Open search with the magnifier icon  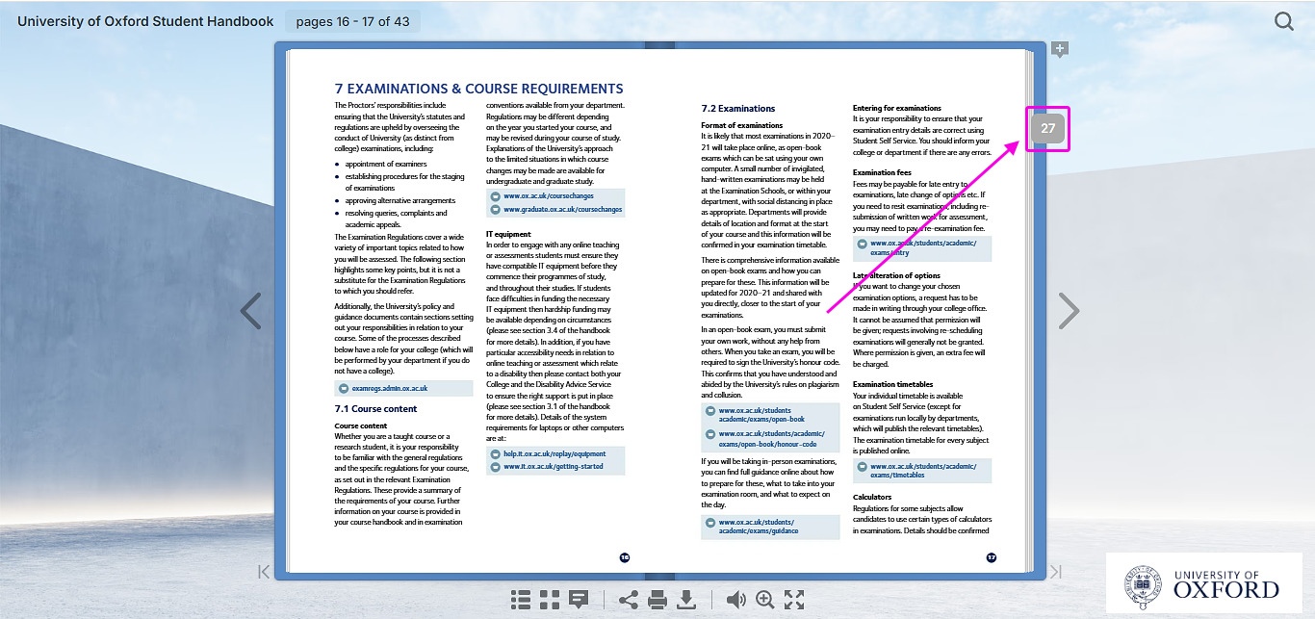click(1284, 21)
